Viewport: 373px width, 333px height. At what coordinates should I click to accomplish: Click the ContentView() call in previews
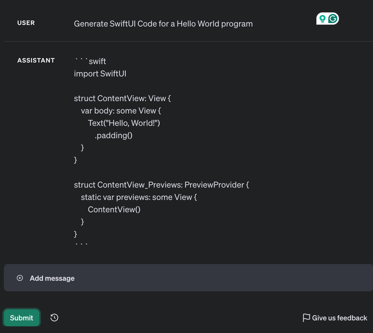tap(114, 209)
